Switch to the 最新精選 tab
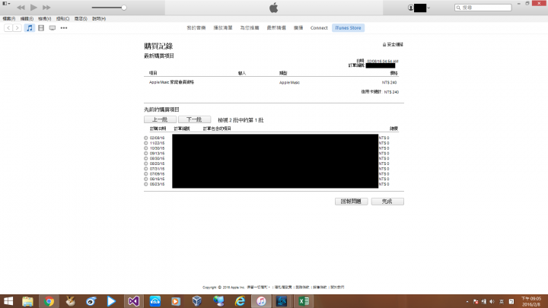548x308 pixels. [x=276, y=27]
